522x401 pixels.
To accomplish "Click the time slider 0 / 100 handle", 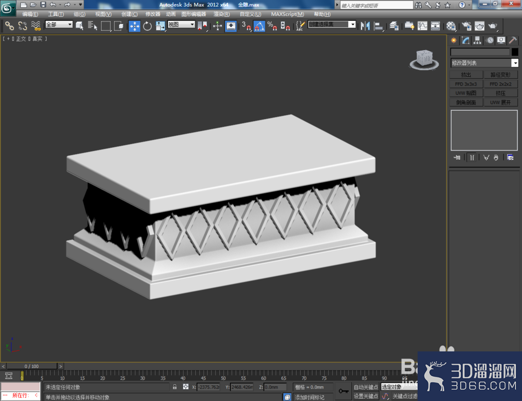I will 32,366.
